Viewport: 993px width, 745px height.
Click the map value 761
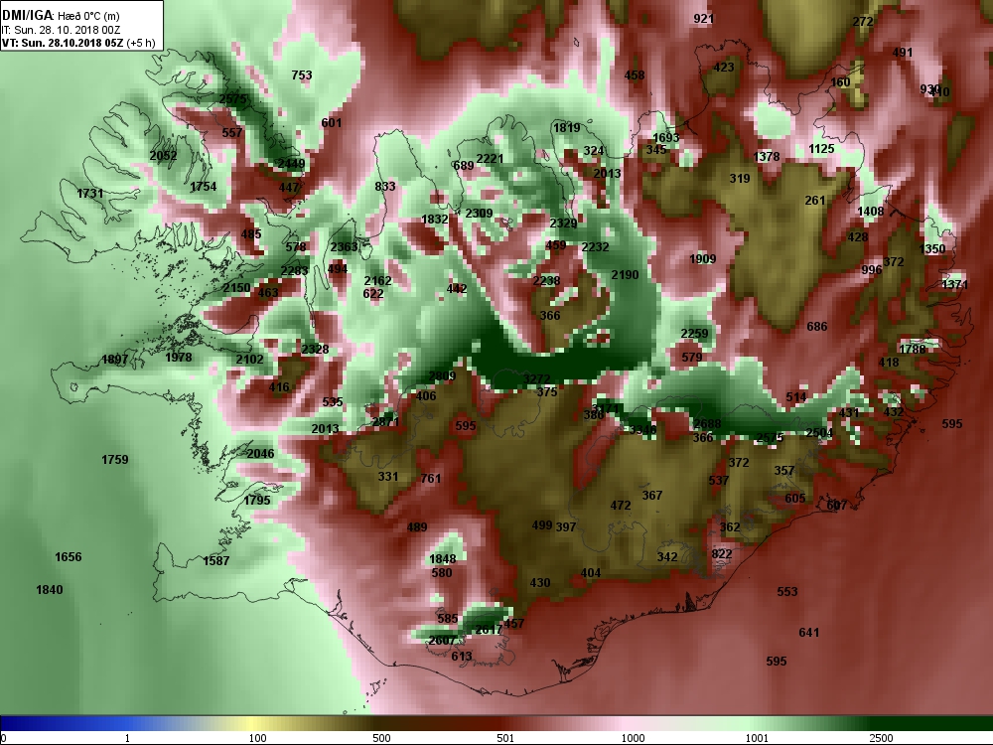tap(431, 479)
